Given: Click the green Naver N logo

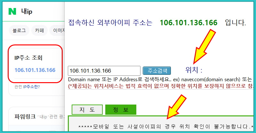Looking at the screenshot, I should pos(12,12).
